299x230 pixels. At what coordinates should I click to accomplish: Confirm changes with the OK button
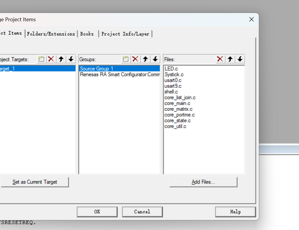tap(97, 212)
